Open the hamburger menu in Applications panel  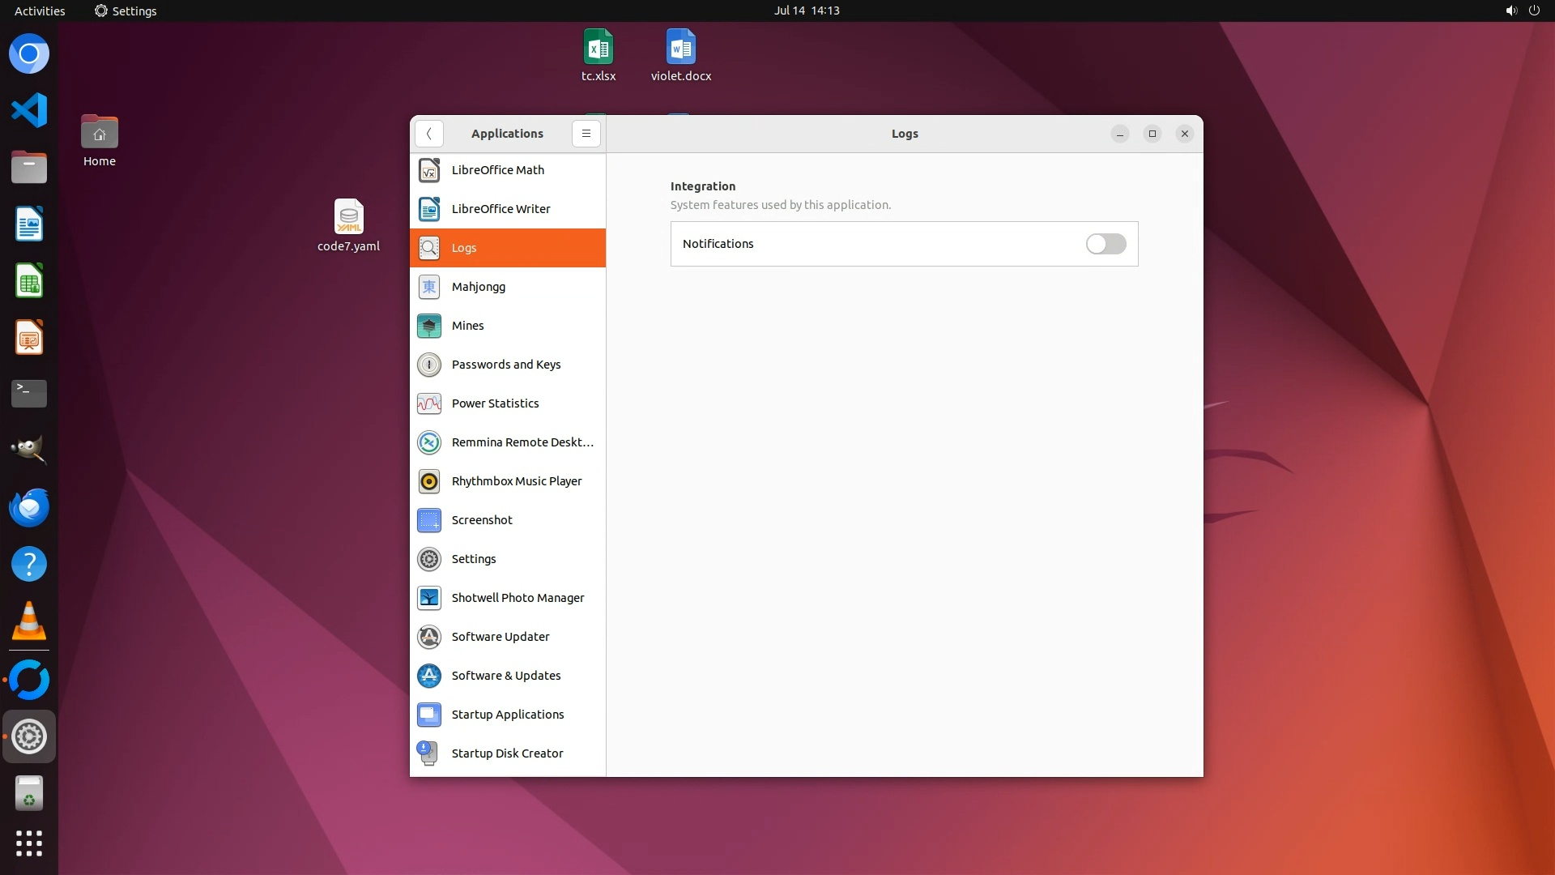(x=586, y=134)
